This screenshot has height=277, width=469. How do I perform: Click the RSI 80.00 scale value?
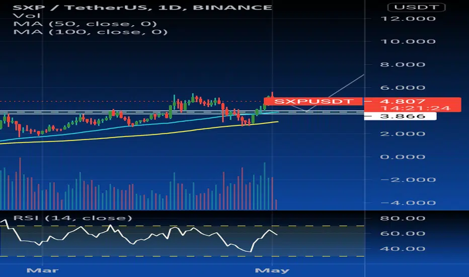point(403,218)
